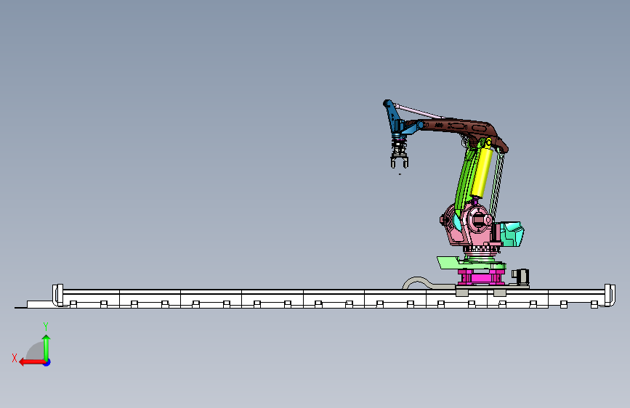This screenshot has height=408, width=630.
Task: Click the left end stop of track
Action: point(58,295)
